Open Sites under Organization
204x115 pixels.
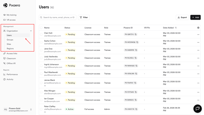[x=9, y=44]
